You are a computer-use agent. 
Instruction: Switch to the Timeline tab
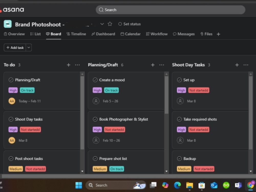point(76,34)
